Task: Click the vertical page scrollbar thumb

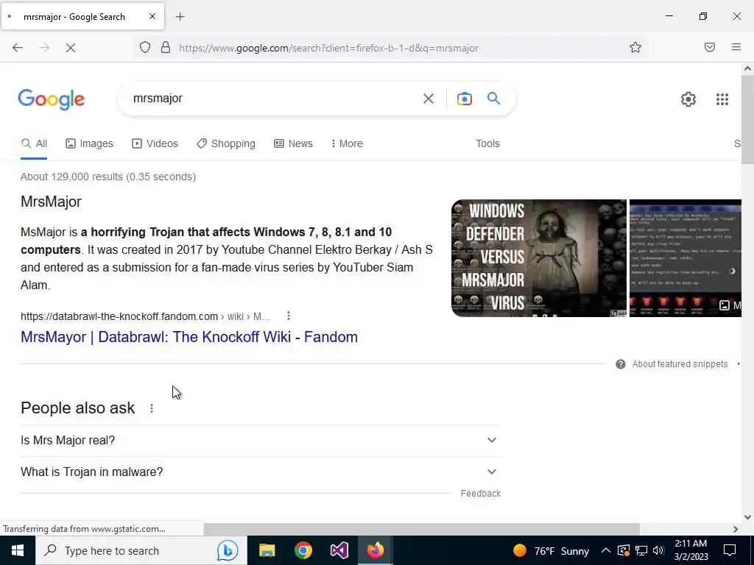Action: point(748,118)
